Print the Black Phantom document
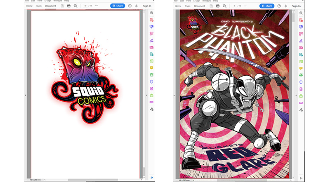330x189 pixels. (x=218, y=6)
